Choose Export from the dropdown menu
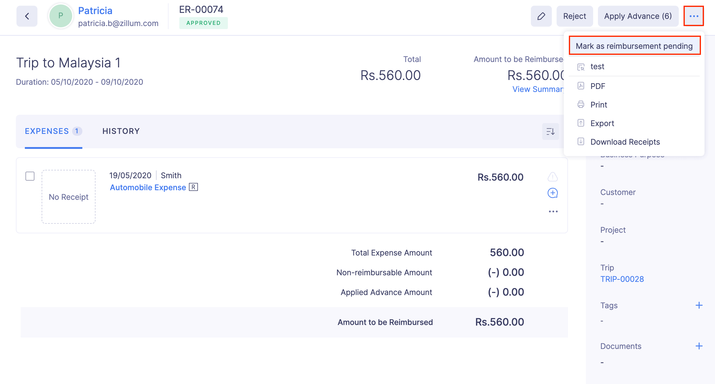The height and width of the screenshot is (384, 715). click(602, 123)
